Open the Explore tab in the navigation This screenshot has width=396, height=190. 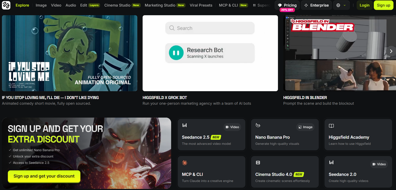(x=22, y=5)
